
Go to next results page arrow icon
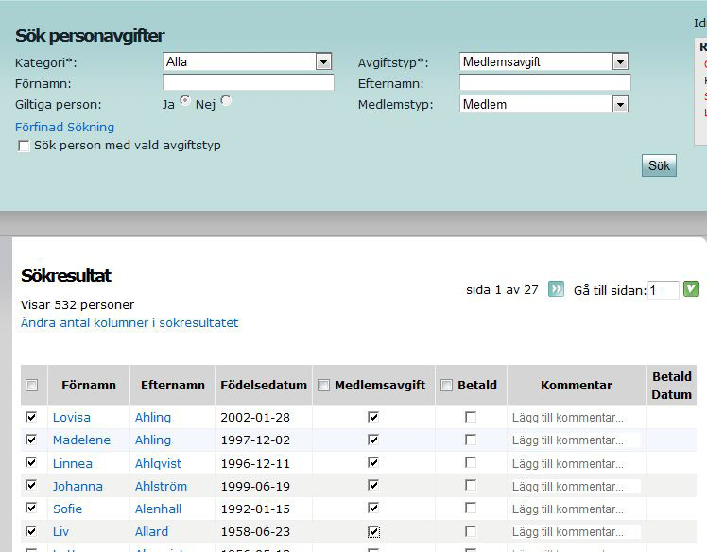pos(556,289)
